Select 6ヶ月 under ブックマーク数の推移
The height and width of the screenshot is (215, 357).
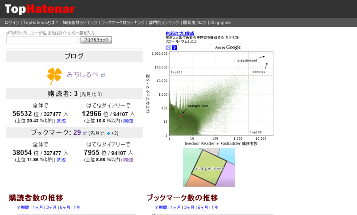click(x=203, y=207)
